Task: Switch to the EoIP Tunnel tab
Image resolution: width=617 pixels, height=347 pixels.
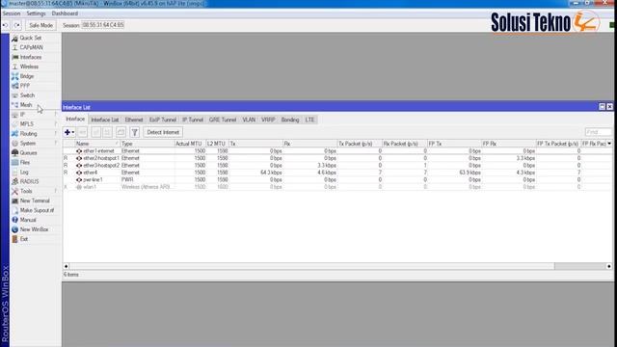Action: (163, 120)
